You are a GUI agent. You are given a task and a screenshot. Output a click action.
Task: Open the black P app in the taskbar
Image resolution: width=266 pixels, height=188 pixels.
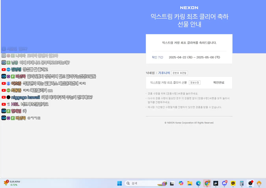(215, 183)
